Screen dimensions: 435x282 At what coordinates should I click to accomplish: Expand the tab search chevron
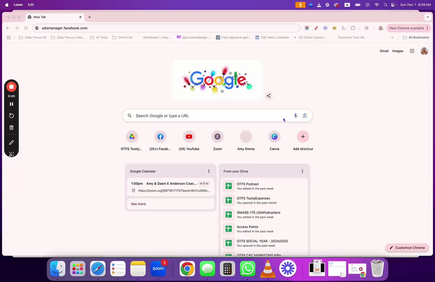(x=428, y=17)
